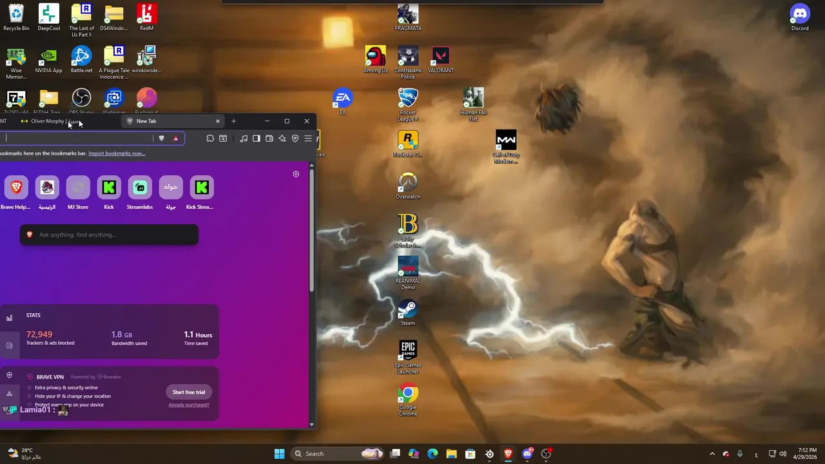The height and width of the screenshot is (464, 825).
Task: Click the 1.1 Hours Time saved stat
Action: [x=198, y=338]
